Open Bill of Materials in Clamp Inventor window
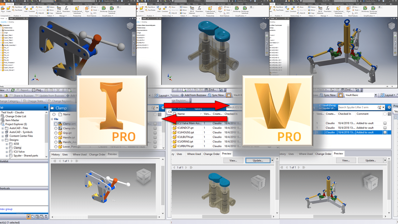398x224 pixels. pos(58,9)
